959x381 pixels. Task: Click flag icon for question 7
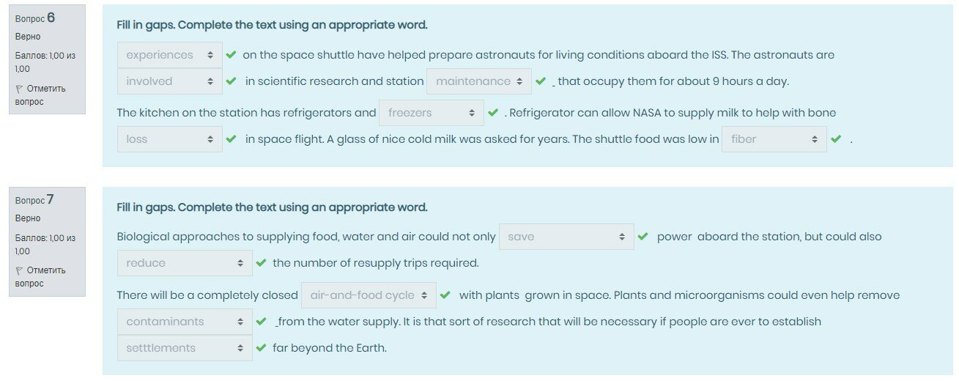click(x=19, y=270)
